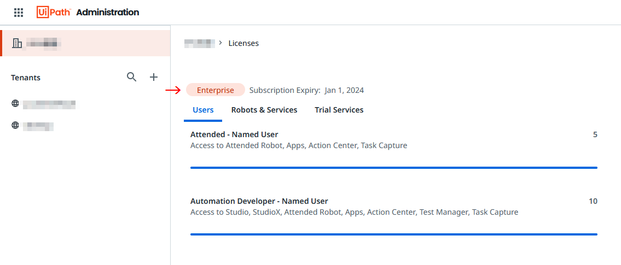The width and height of the screenshot is (621, 265).
Task: Click the Automation Developer license count 10
Action: point(593,201)
